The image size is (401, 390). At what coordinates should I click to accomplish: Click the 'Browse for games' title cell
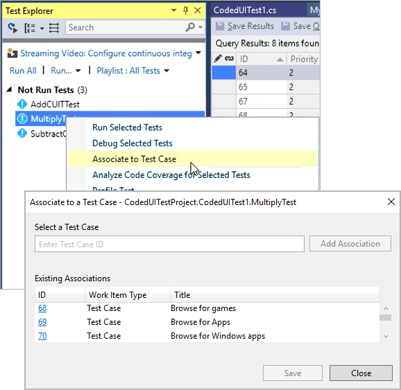click(x=203, y=308)
